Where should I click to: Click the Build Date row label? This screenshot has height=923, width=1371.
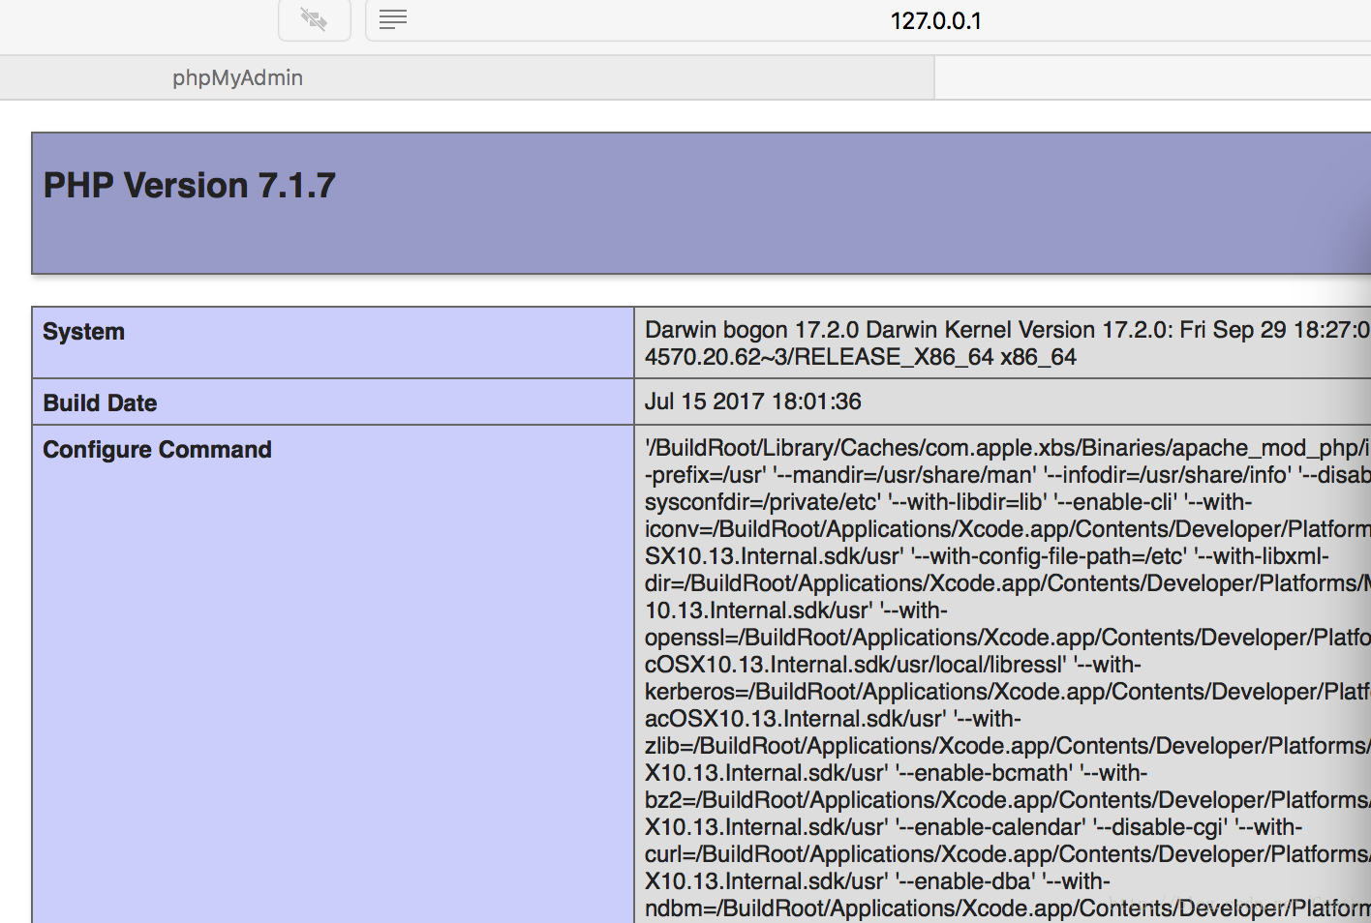(x=100, y=403)
